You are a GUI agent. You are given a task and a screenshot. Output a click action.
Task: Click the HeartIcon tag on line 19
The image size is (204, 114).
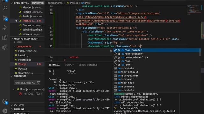pyautogui.click(x=95, y=35)
